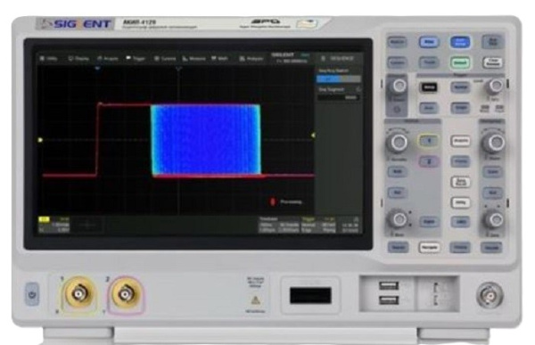The height and width of the screenshot is (345, 535).
Task: Push the white Utility hardware button
Action: pos(460,202)
